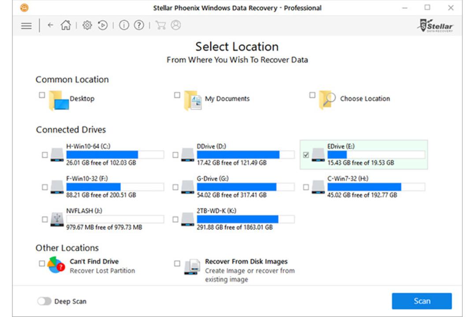Enable the Deep Scan toggle
476x317 pixels.
tap(45, 301)
